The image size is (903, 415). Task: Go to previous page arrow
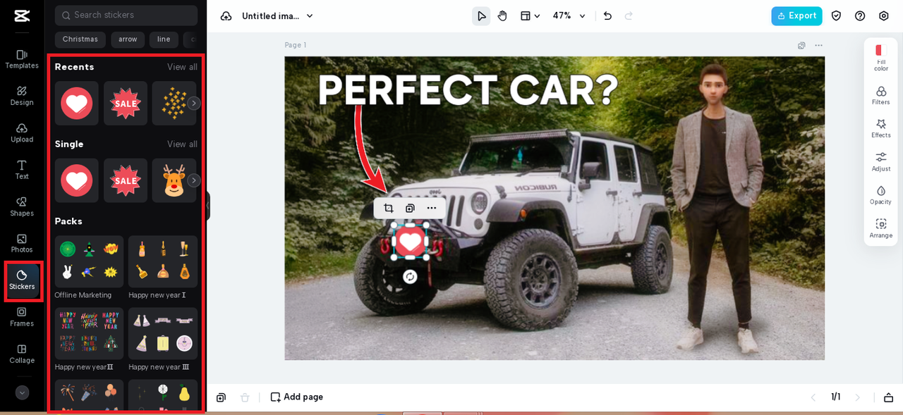[813, 397]
